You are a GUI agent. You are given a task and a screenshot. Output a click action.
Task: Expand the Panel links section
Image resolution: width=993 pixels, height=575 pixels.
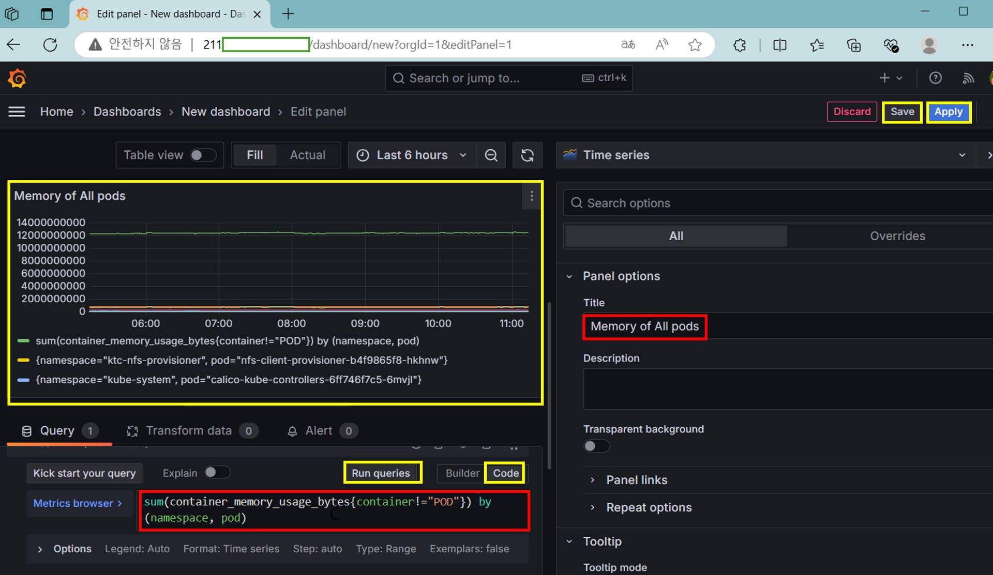[x=636, y=480]
